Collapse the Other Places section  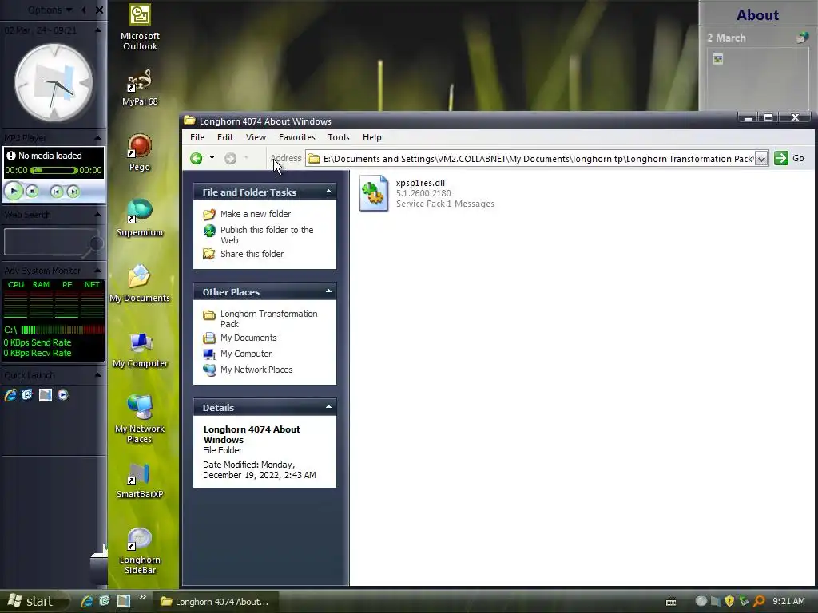coord(328,291)
